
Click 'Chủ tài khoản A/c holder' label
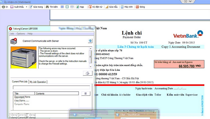click(116, 95)
